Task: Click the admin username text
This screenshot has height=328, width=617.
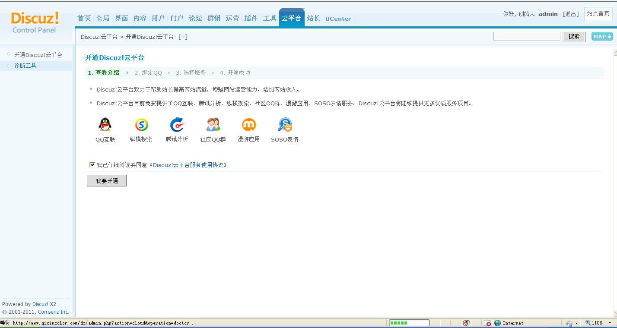Action: pyautogui.click(x=548, y=14)
